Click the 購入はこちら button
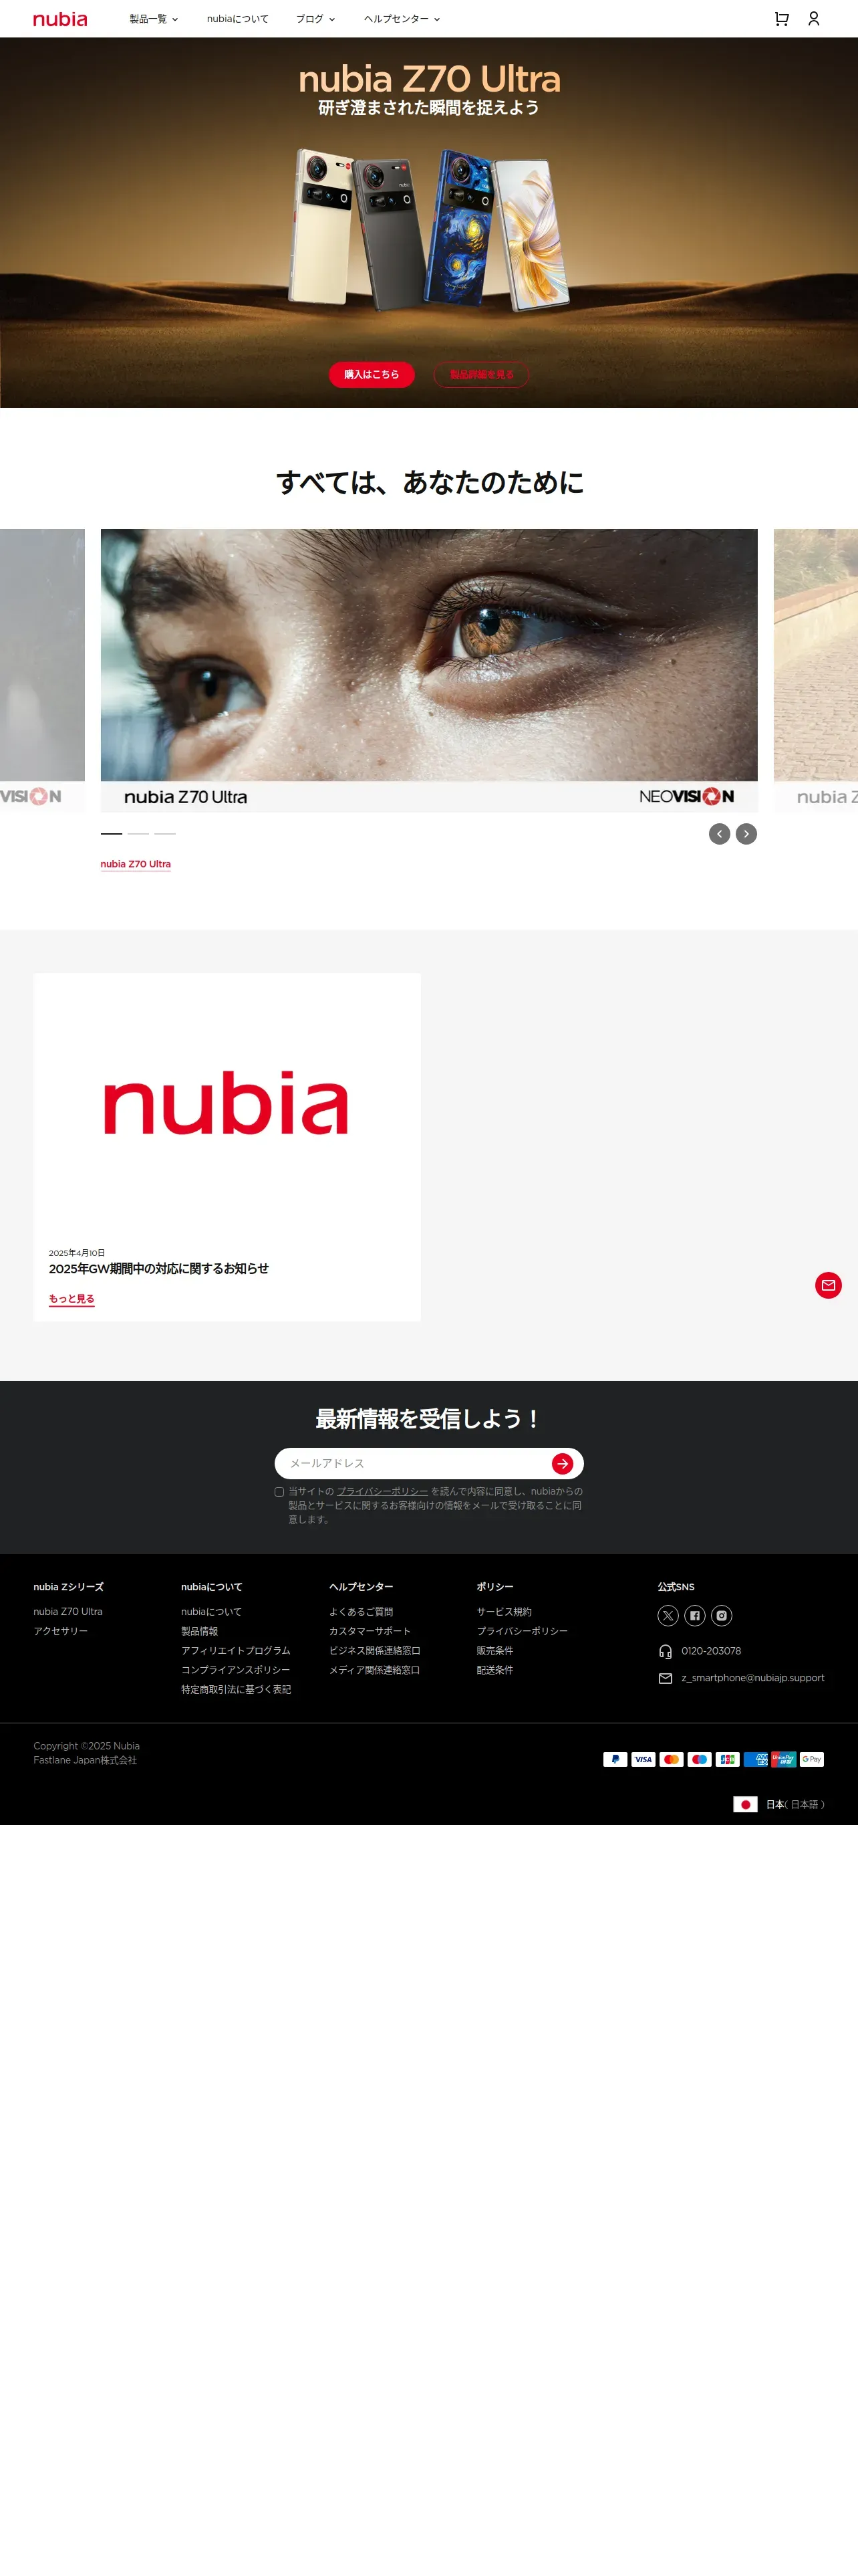The height and width of the screenshot is (2576, 858). point(372,374)
